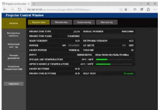This screenshot has height=110, width=158.
Task: Open the web note pen icon
Action: pos(142,9)
